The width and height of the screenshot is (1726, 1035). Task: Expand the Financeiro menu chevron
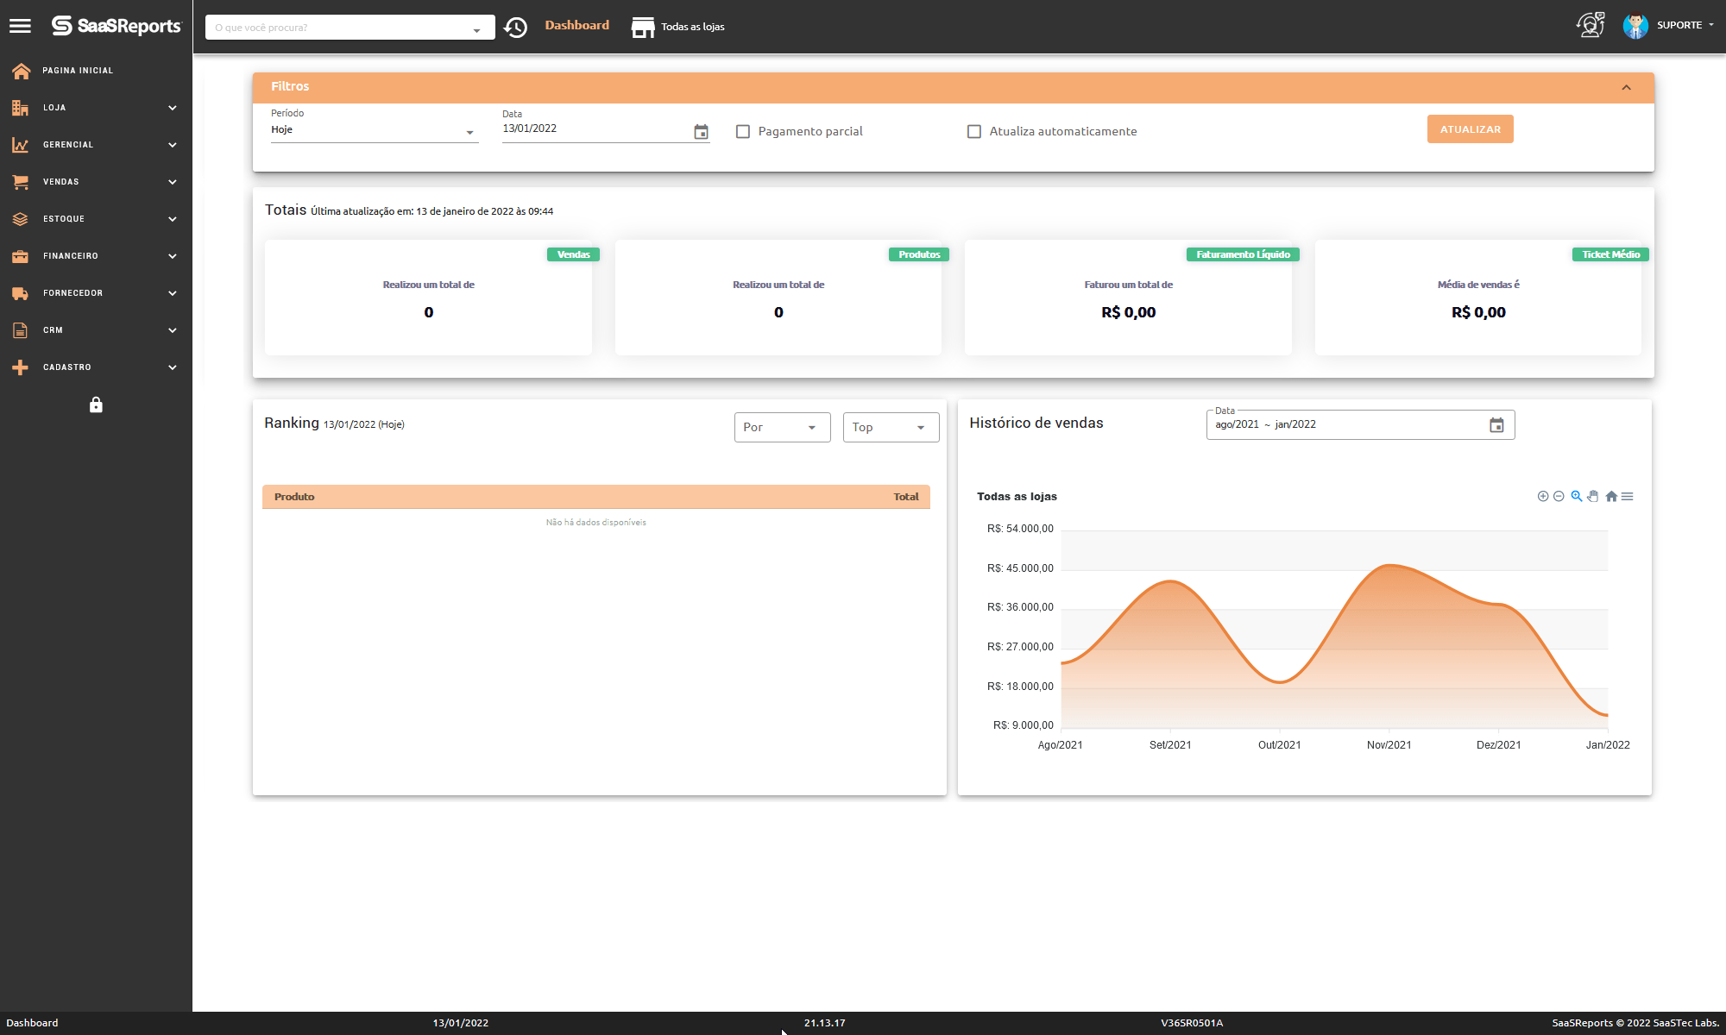(x=173, y=256)
